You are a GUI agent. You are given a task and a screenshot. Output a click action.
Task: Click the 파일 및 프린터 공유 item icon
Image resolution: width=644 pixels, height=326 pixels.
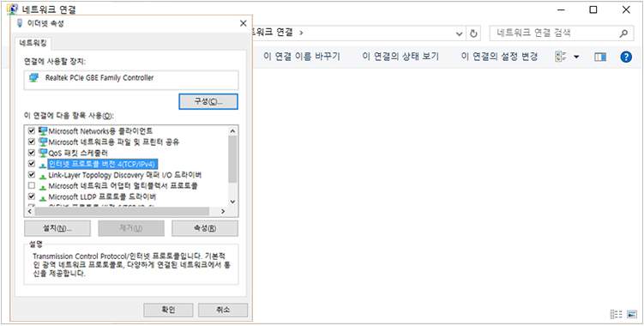43,142
